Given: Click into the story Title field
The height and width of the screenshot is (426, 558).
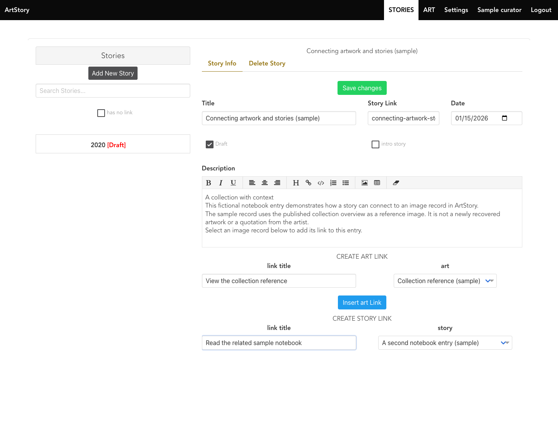Looking at the screenshot, I should (279, 118).
